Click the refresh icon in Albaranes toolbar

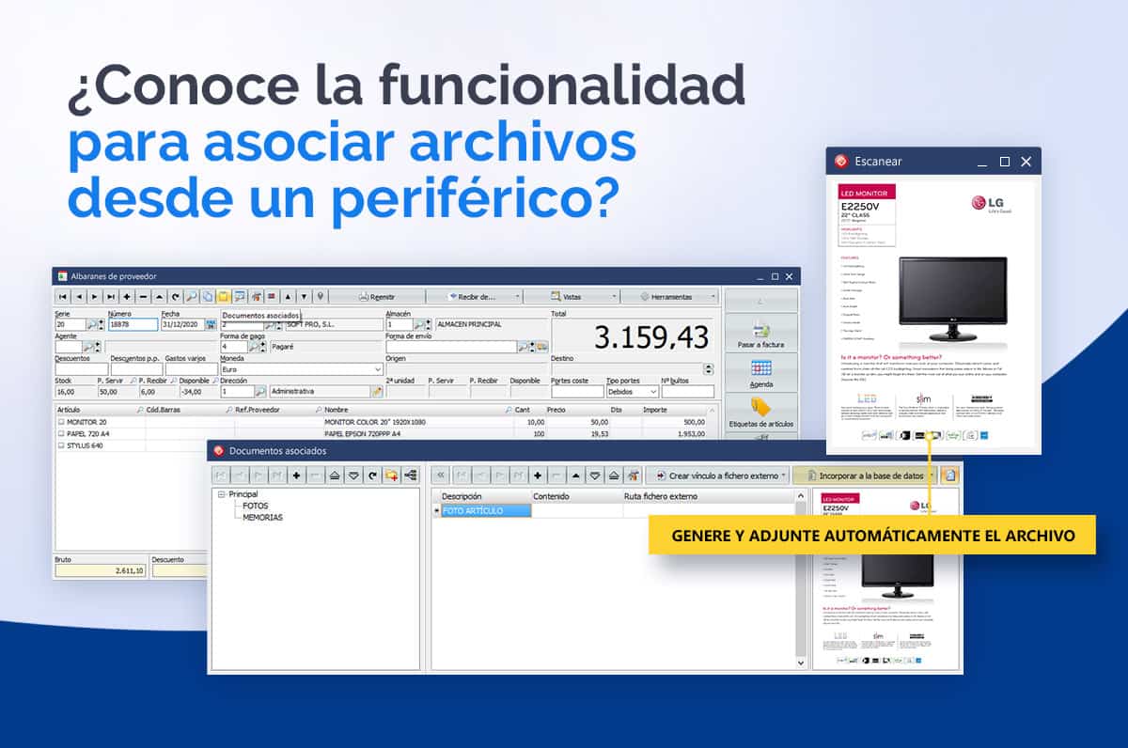[175, 296]
